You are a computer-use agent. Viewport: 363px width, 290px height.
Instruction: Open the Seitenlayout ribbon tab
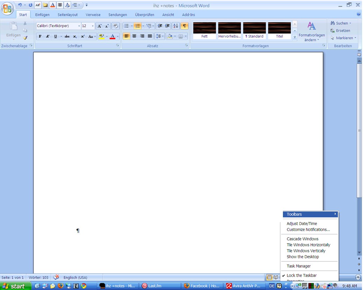click(x=67, y=15)
